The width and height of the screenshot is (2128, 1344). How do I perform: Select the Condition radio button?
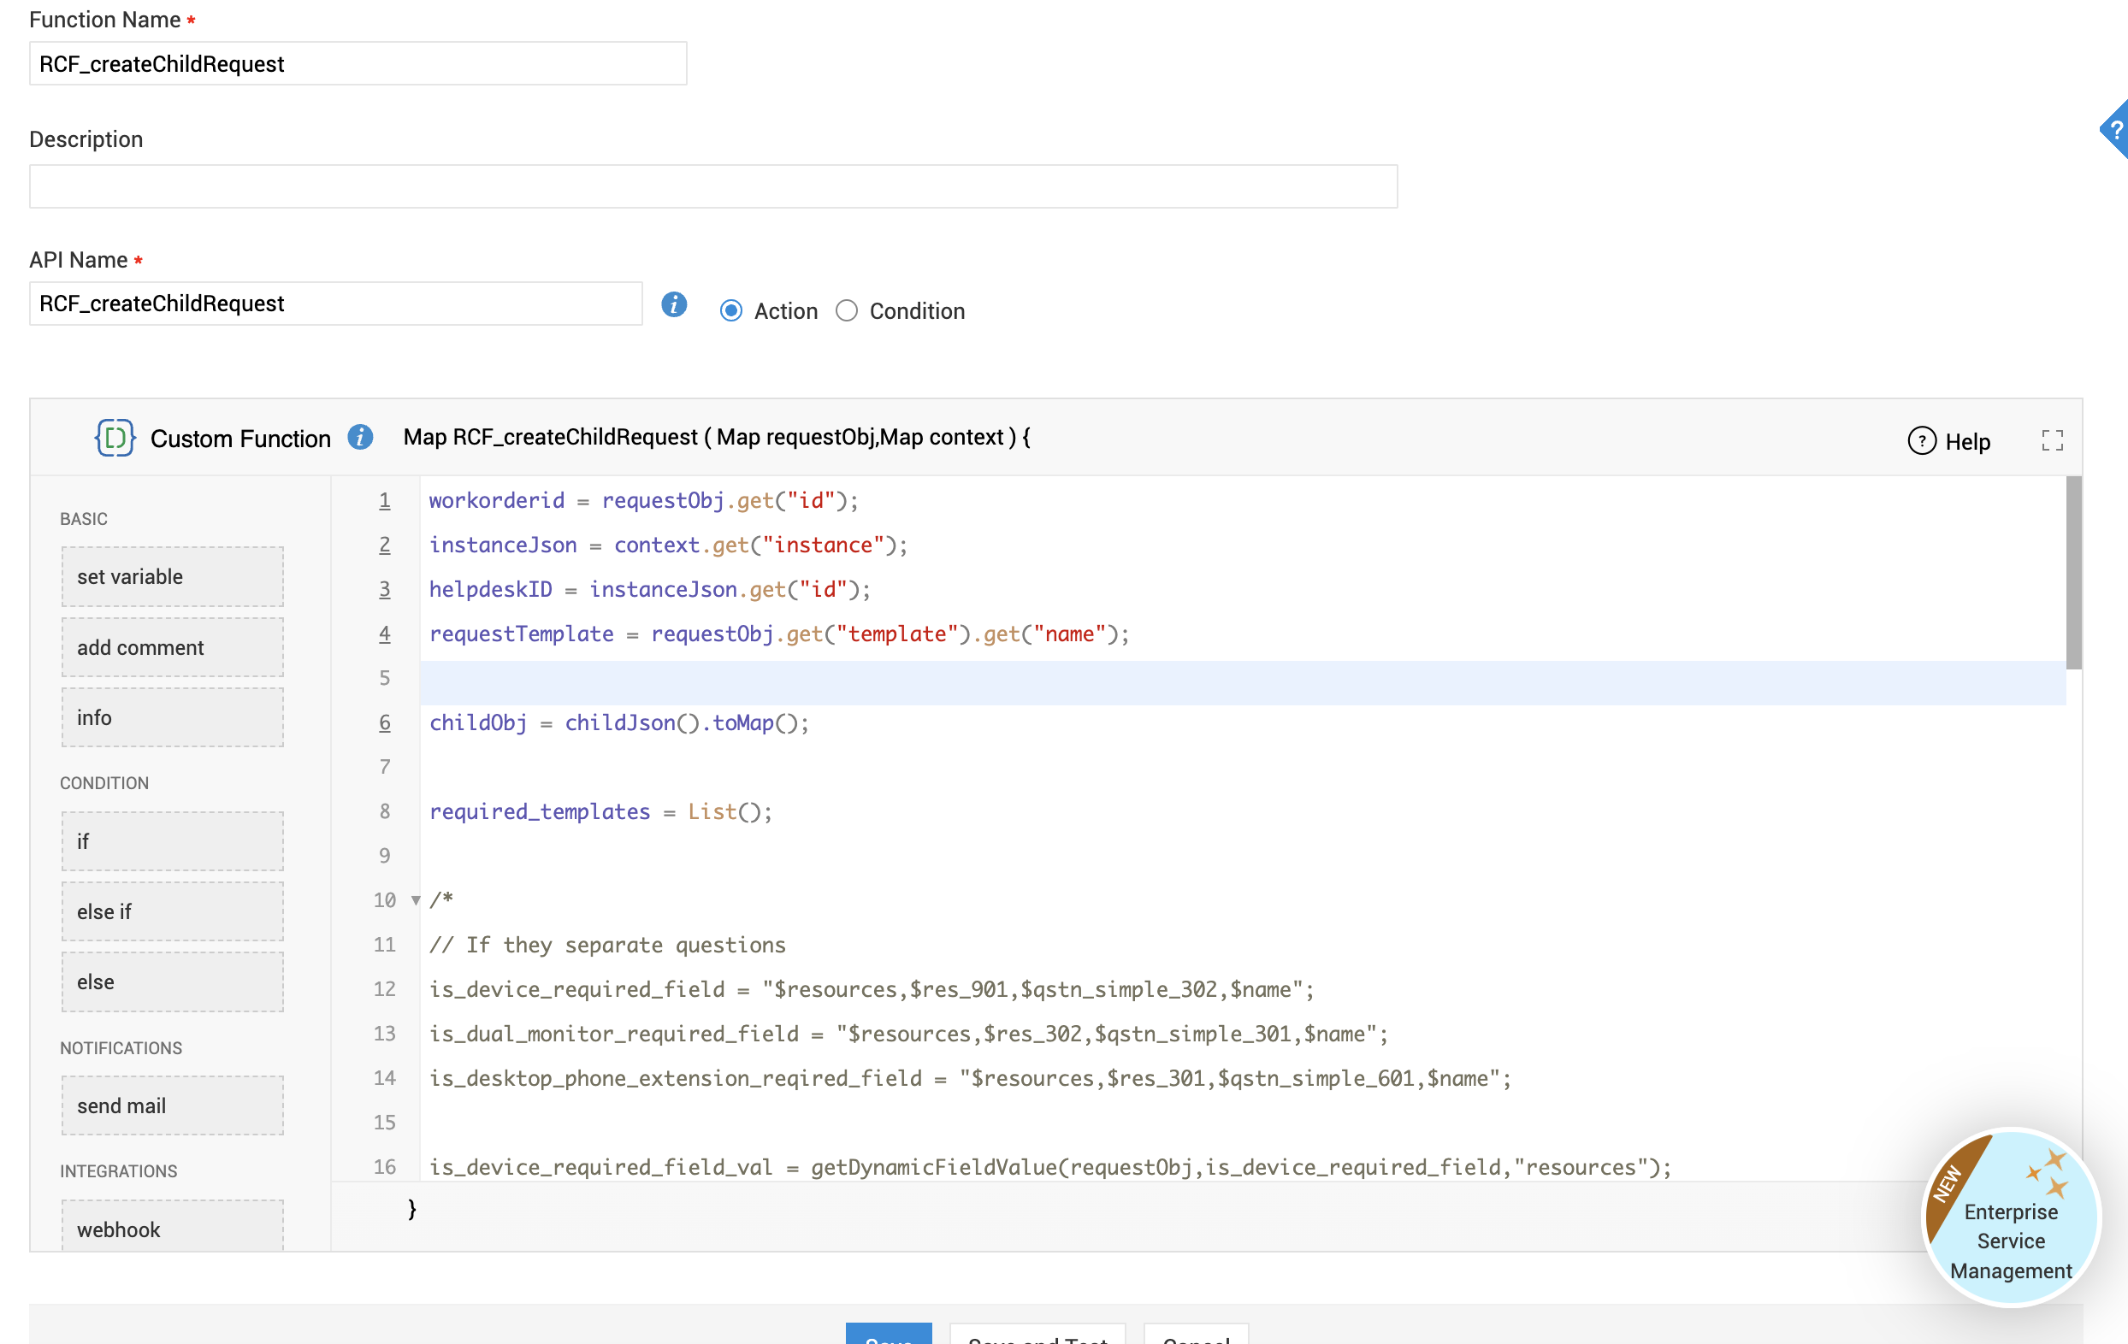[846, 311]
